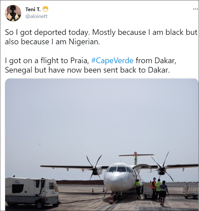Screen dimensions: 199x211
Task: Click the face mask emoji beside the name
Action: [45, 9]
